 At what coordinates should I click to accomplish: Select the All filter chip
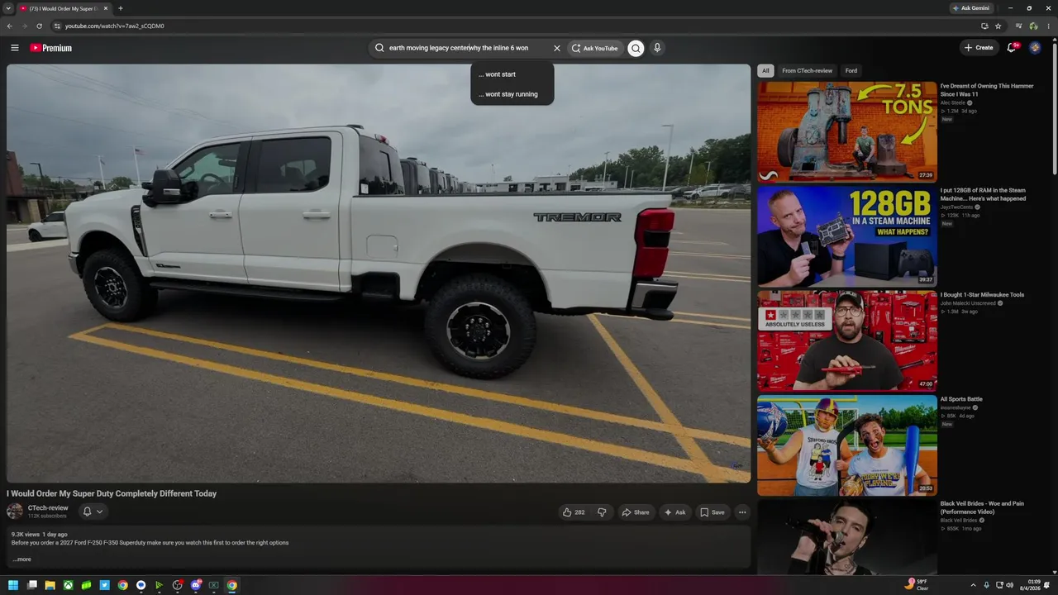tap(765, 71)
